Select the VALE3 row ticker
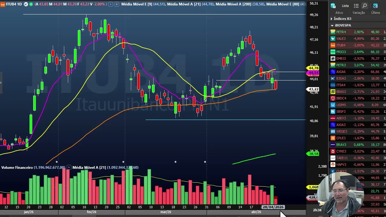This screenshot has height=217, width=386. pyautogui.click(x=341, y=39)
